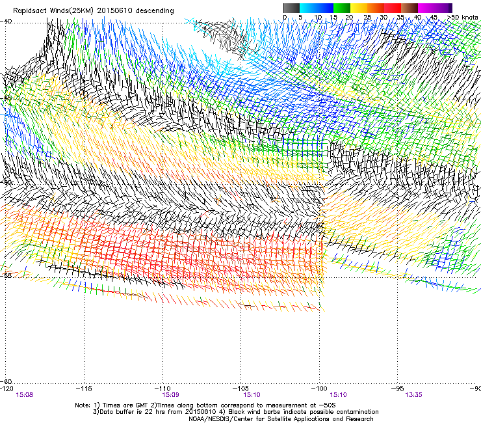Click the red 30-35 knots legend swatch
This screenshot has height=423, width=481.
tap(393, 8)
